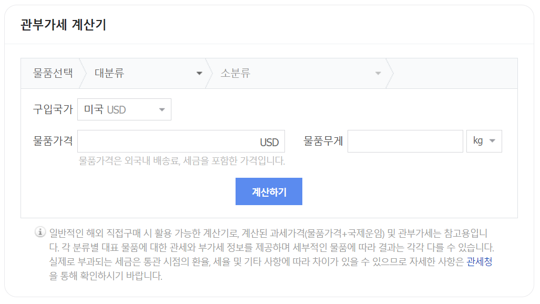The image size is (540, 304).
Task: Click inside the 물품무게 weight input field
Action: click(x=405, y=141)
